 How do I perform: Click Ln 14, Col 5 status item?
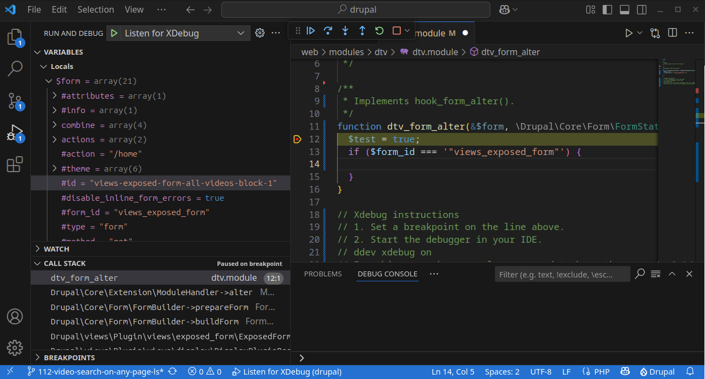pos(453,372)
